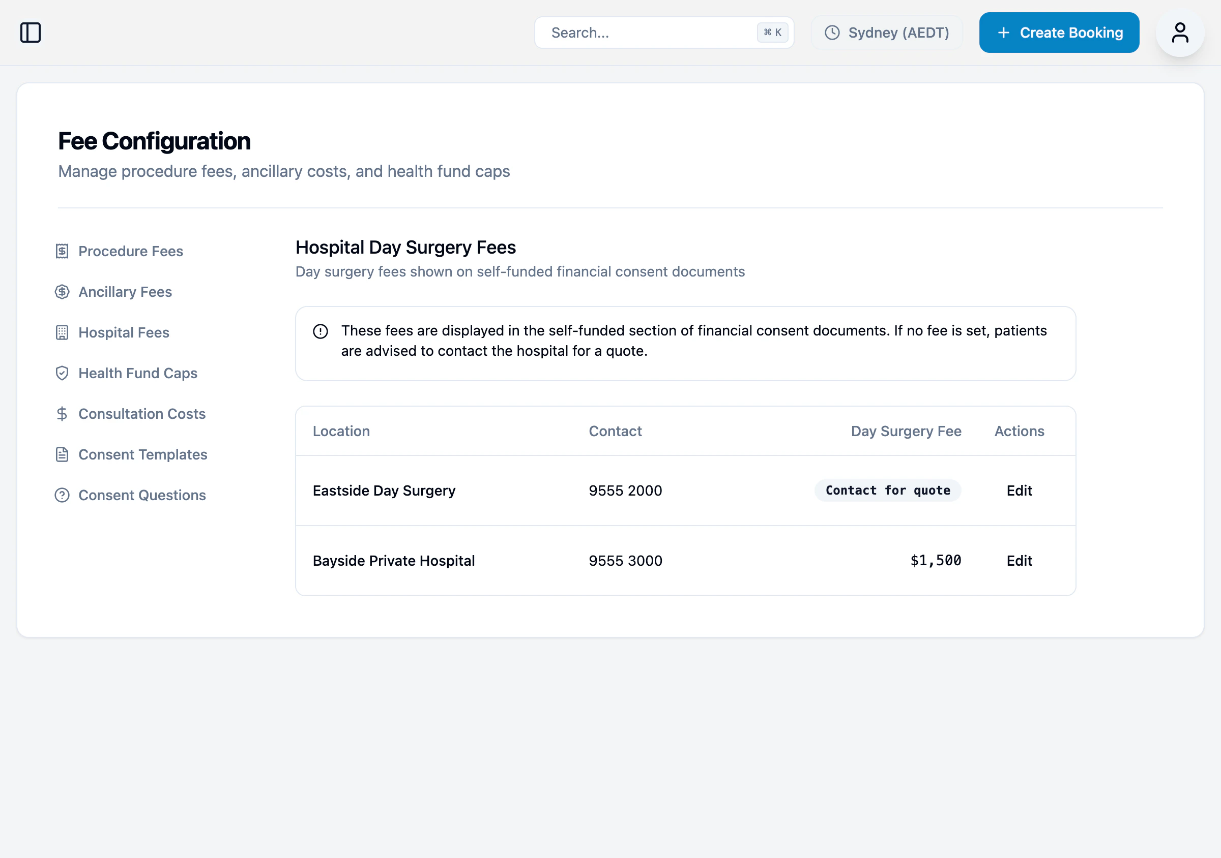1221x858 pixels.
Task: Click the Consent Templates document icon
Action: point(62,455)
